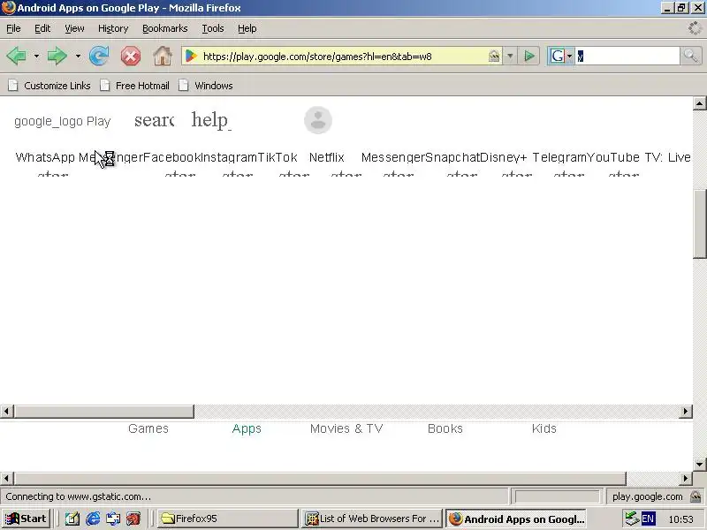Viewport: 707px width, 530px height.
Task: Click the inner horizontal scrollbar right arrow
Action: (686, 411)
